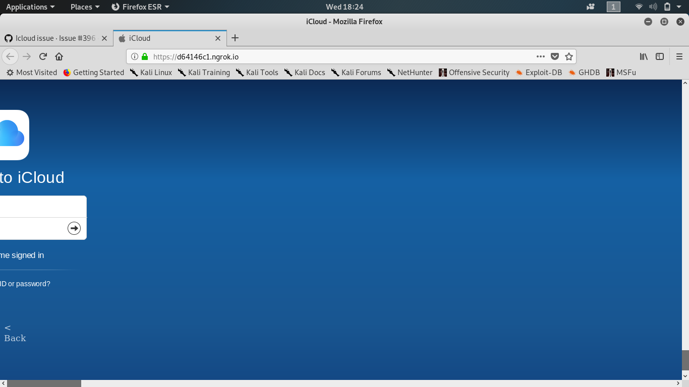Click the camera recording icon in top panel
Viewport: 689px width, 387px height.
tap(591, 7)
